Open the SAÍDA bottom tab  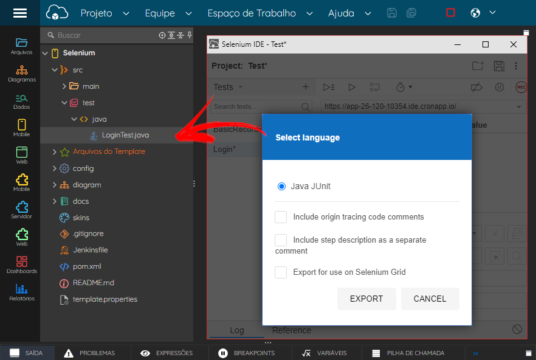(x=27, y=353)
